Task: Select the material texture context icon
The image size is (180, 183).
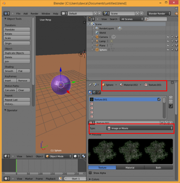Action: point(90,92)
